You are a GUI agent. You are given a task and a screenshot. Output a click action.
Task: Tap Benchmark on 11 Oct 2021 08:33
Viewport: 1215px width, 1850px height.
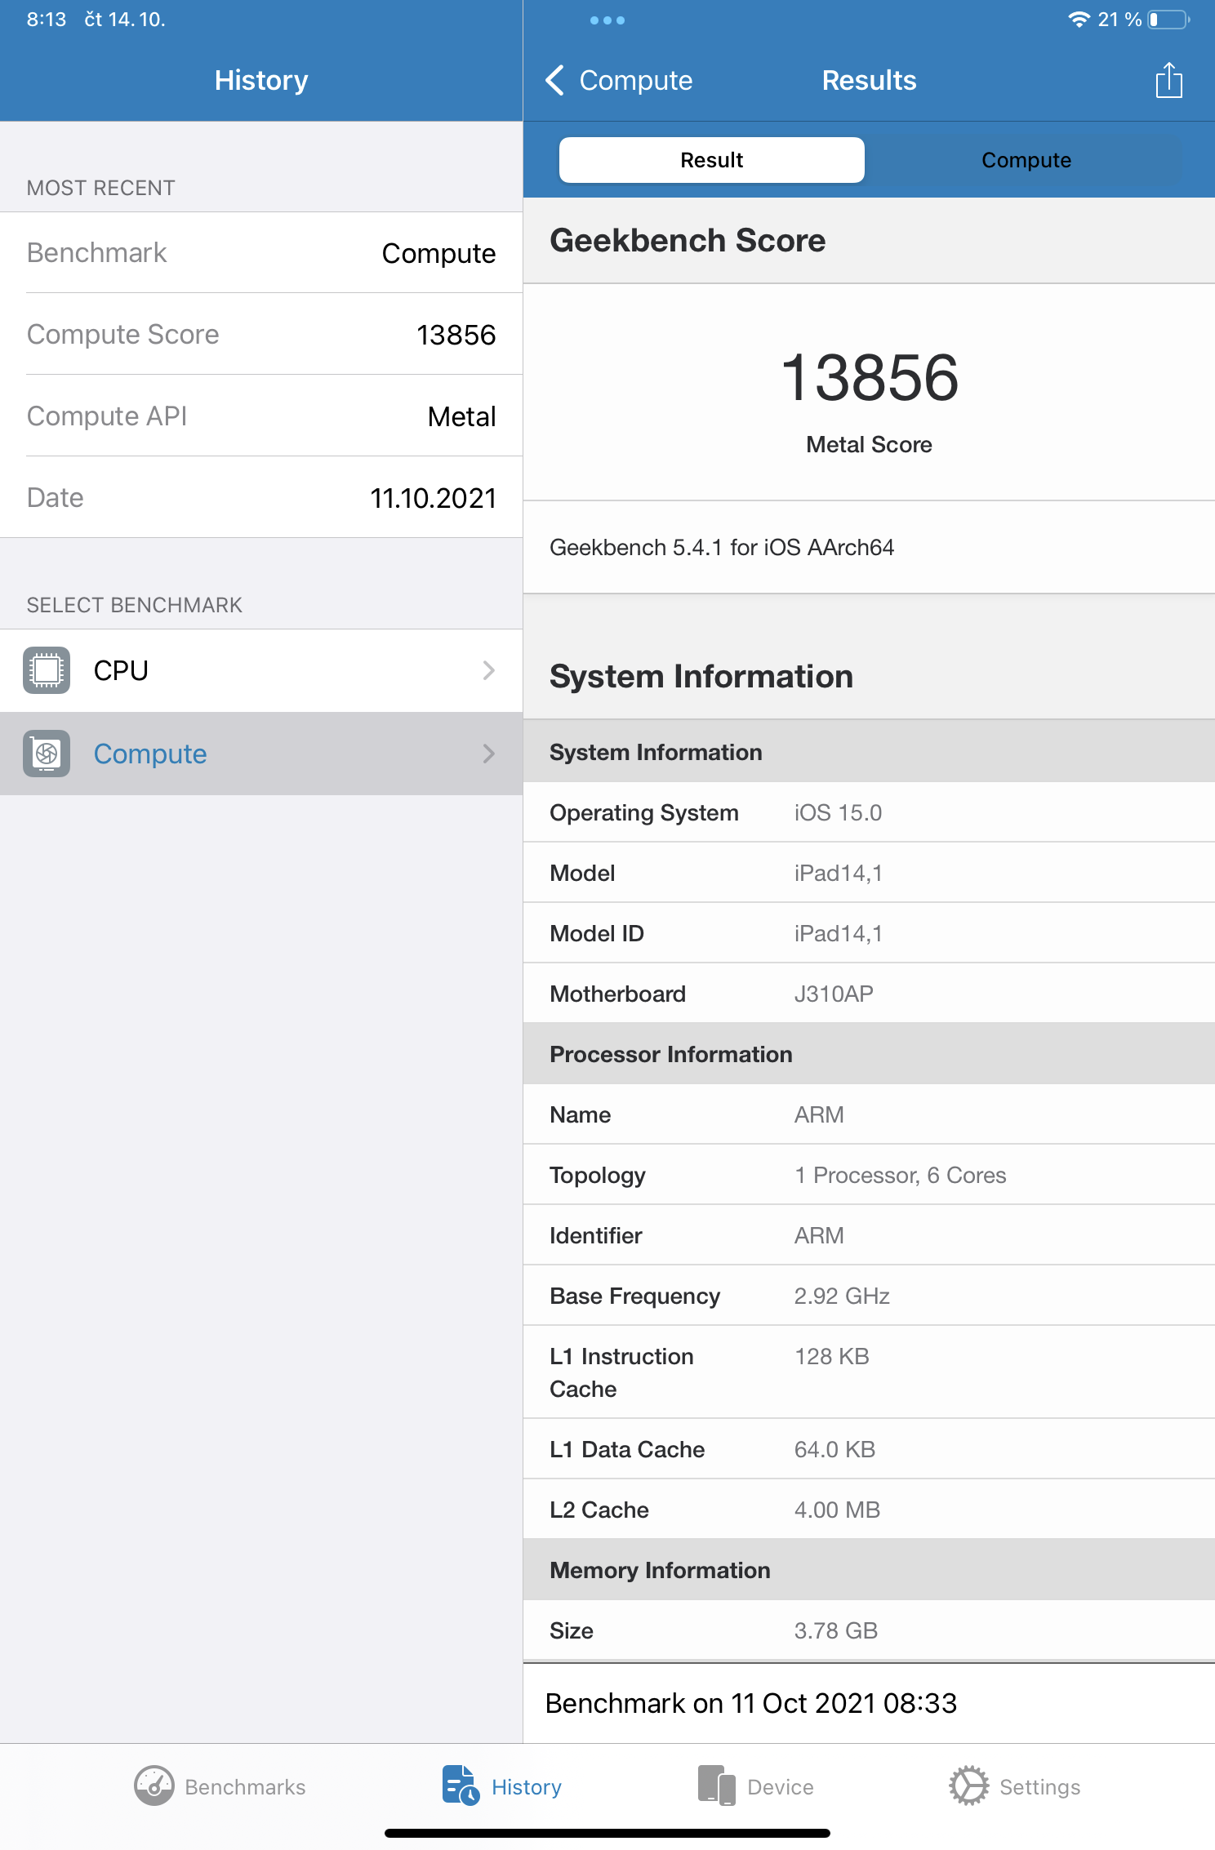click(750, 1703)
